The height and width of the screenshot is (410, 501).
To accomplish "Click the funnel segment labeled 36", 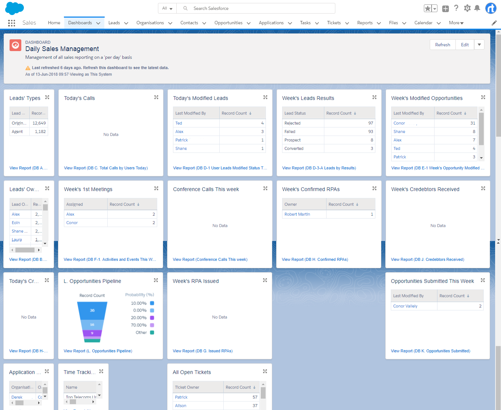I will (x=92, y=310).
